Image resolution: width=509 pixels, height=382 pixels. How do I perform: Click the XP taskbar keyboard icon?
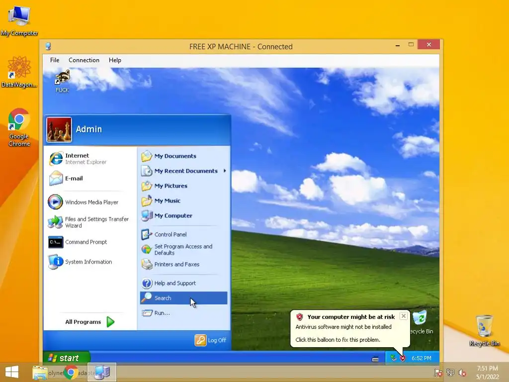tap(375, 359)
